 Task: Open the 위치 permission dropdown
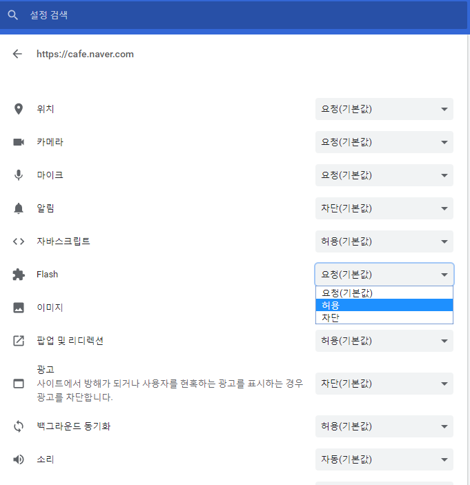pos(384,109)
